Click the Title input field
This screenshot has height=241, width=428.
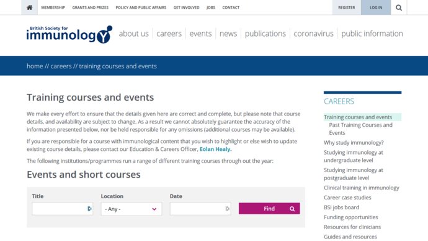click(x=63, y=209)
